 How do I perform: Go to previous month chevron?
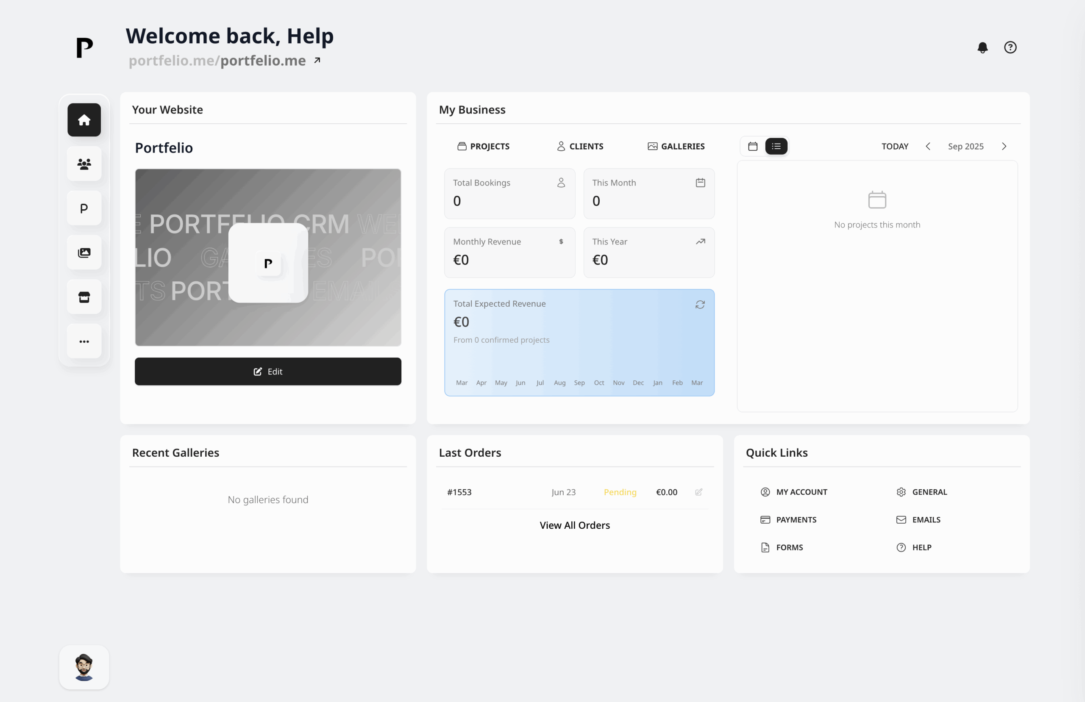pyautogui.click(x=928, y=146)
